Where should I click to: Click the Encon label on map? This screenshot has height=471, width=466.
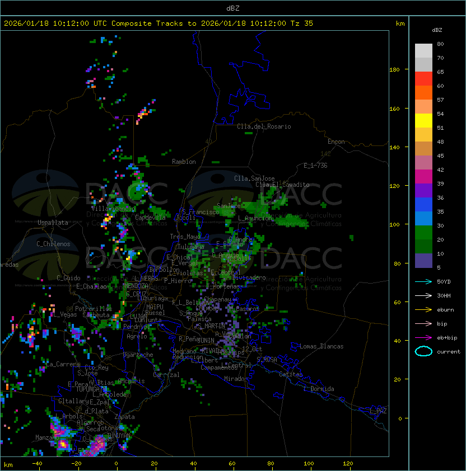click(x=336, y=142)
